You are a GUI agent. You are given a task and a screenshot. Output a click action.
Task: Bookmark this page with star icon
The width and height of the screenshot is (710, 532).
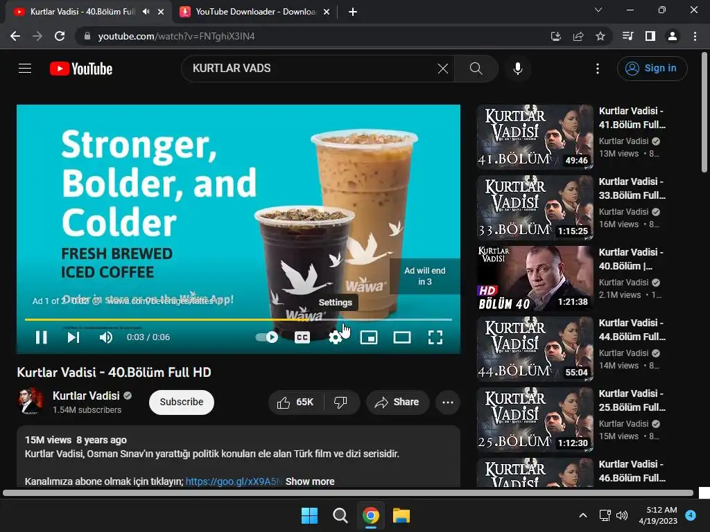[x=600, y=36]
